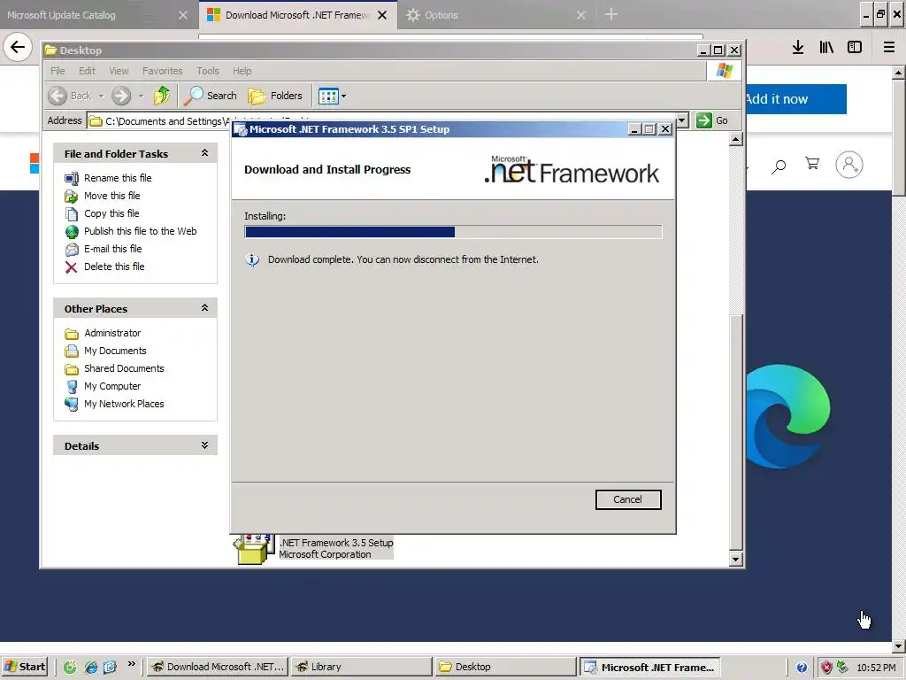Click the Go button

coord(712,120)
